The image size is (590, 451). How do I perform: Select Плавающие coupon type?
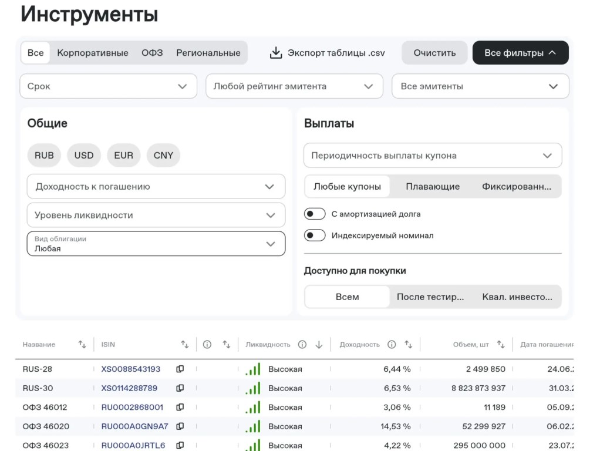click(x=433, y=186)
